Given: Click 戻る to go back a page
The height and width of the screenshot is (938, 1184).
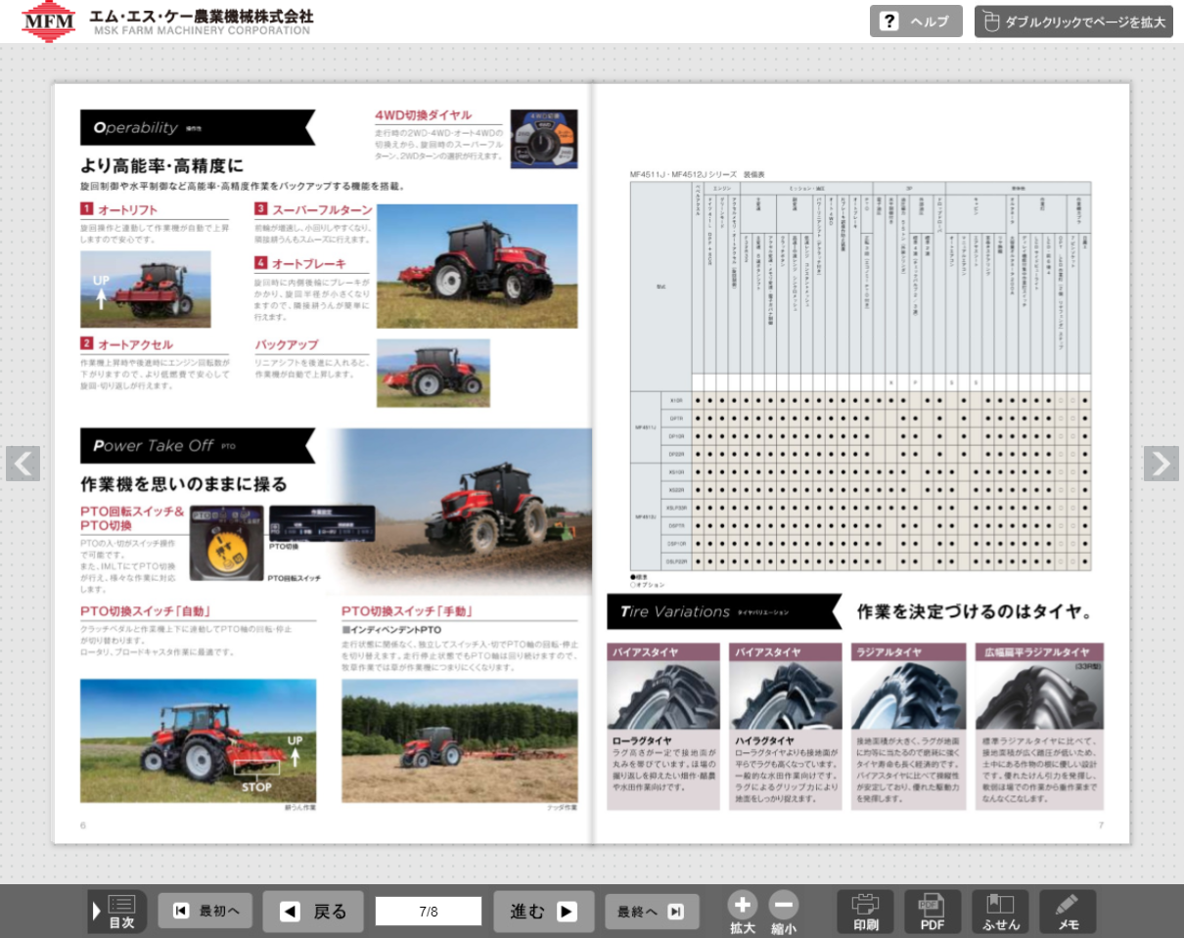Looking at the screenshot, I should pos(313,912).
